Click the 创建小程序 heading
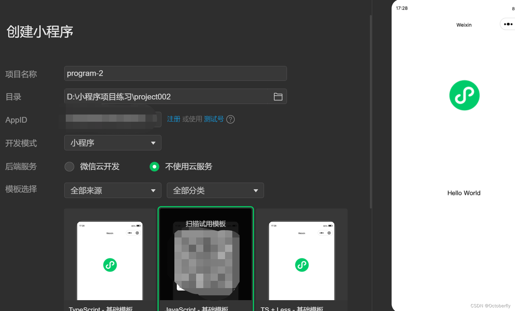This screenshot has height=311, width=515. coord(40,32)
